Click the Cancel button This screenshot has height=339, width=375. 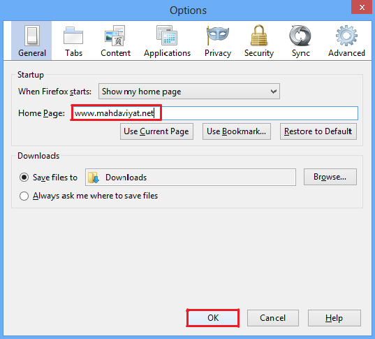tap(273, 318)
